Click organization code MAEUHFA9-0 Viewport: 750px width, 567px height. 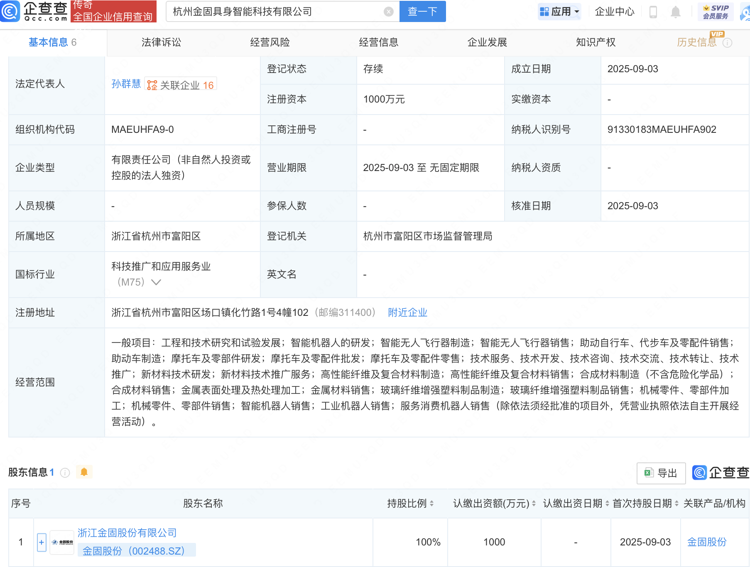click(x=142, y=130)
